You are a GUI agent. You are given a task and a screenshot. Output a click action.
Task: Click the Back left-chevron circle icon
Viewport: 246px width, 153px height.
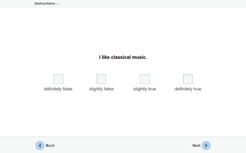tap(40, 145)
